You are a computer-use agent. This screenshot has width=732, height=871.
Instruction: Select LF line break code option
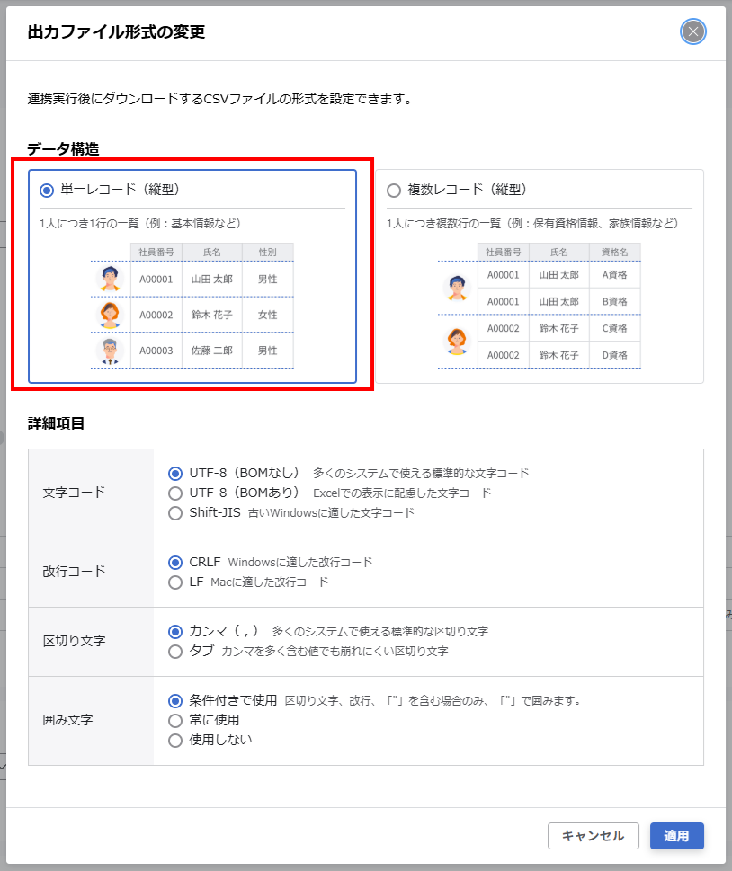[175, 582]
